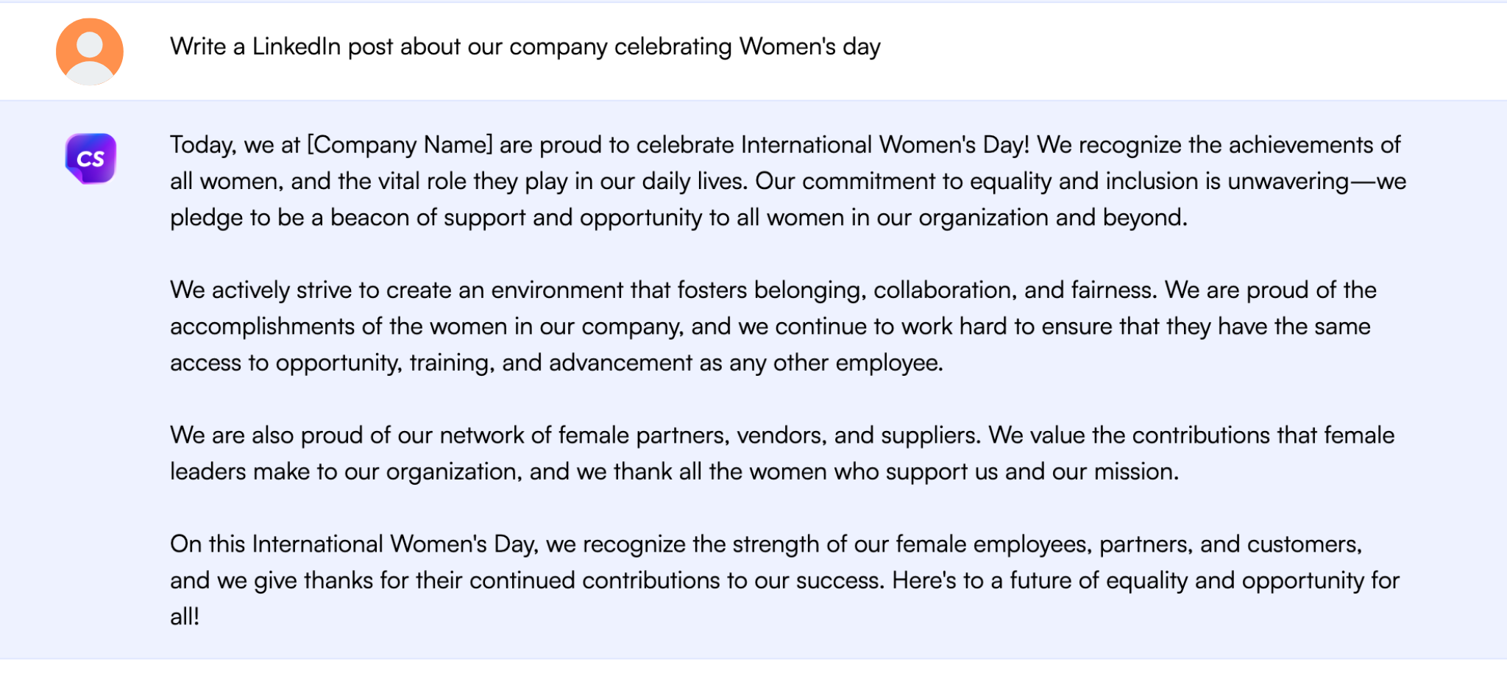The width and height of the screenshot is (1507, 673).
Task: Click the final word "all!"
Action: [x=185, y=617]
